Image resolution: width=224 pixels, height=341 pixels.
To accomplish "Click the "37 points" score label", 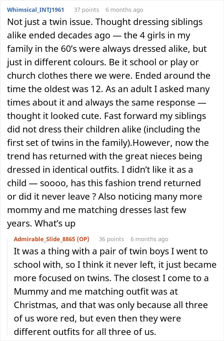I will click(x=86, y=10).
